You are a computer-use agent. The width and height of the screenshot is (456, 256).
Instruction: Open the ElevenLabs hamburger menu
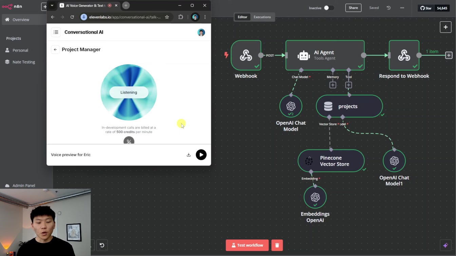56,32
